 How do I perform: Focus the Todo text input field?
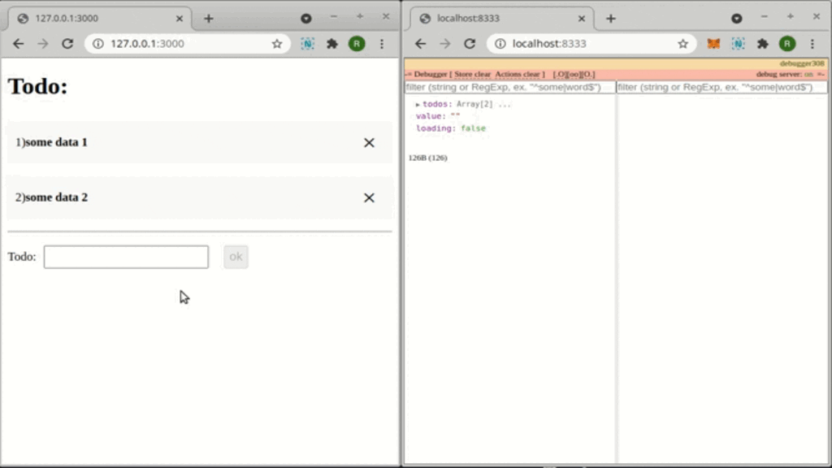tap(126, 257)
